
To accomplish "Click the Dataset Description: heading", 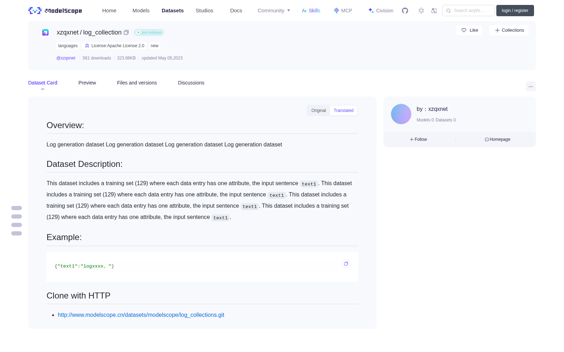I will [85, 164].
